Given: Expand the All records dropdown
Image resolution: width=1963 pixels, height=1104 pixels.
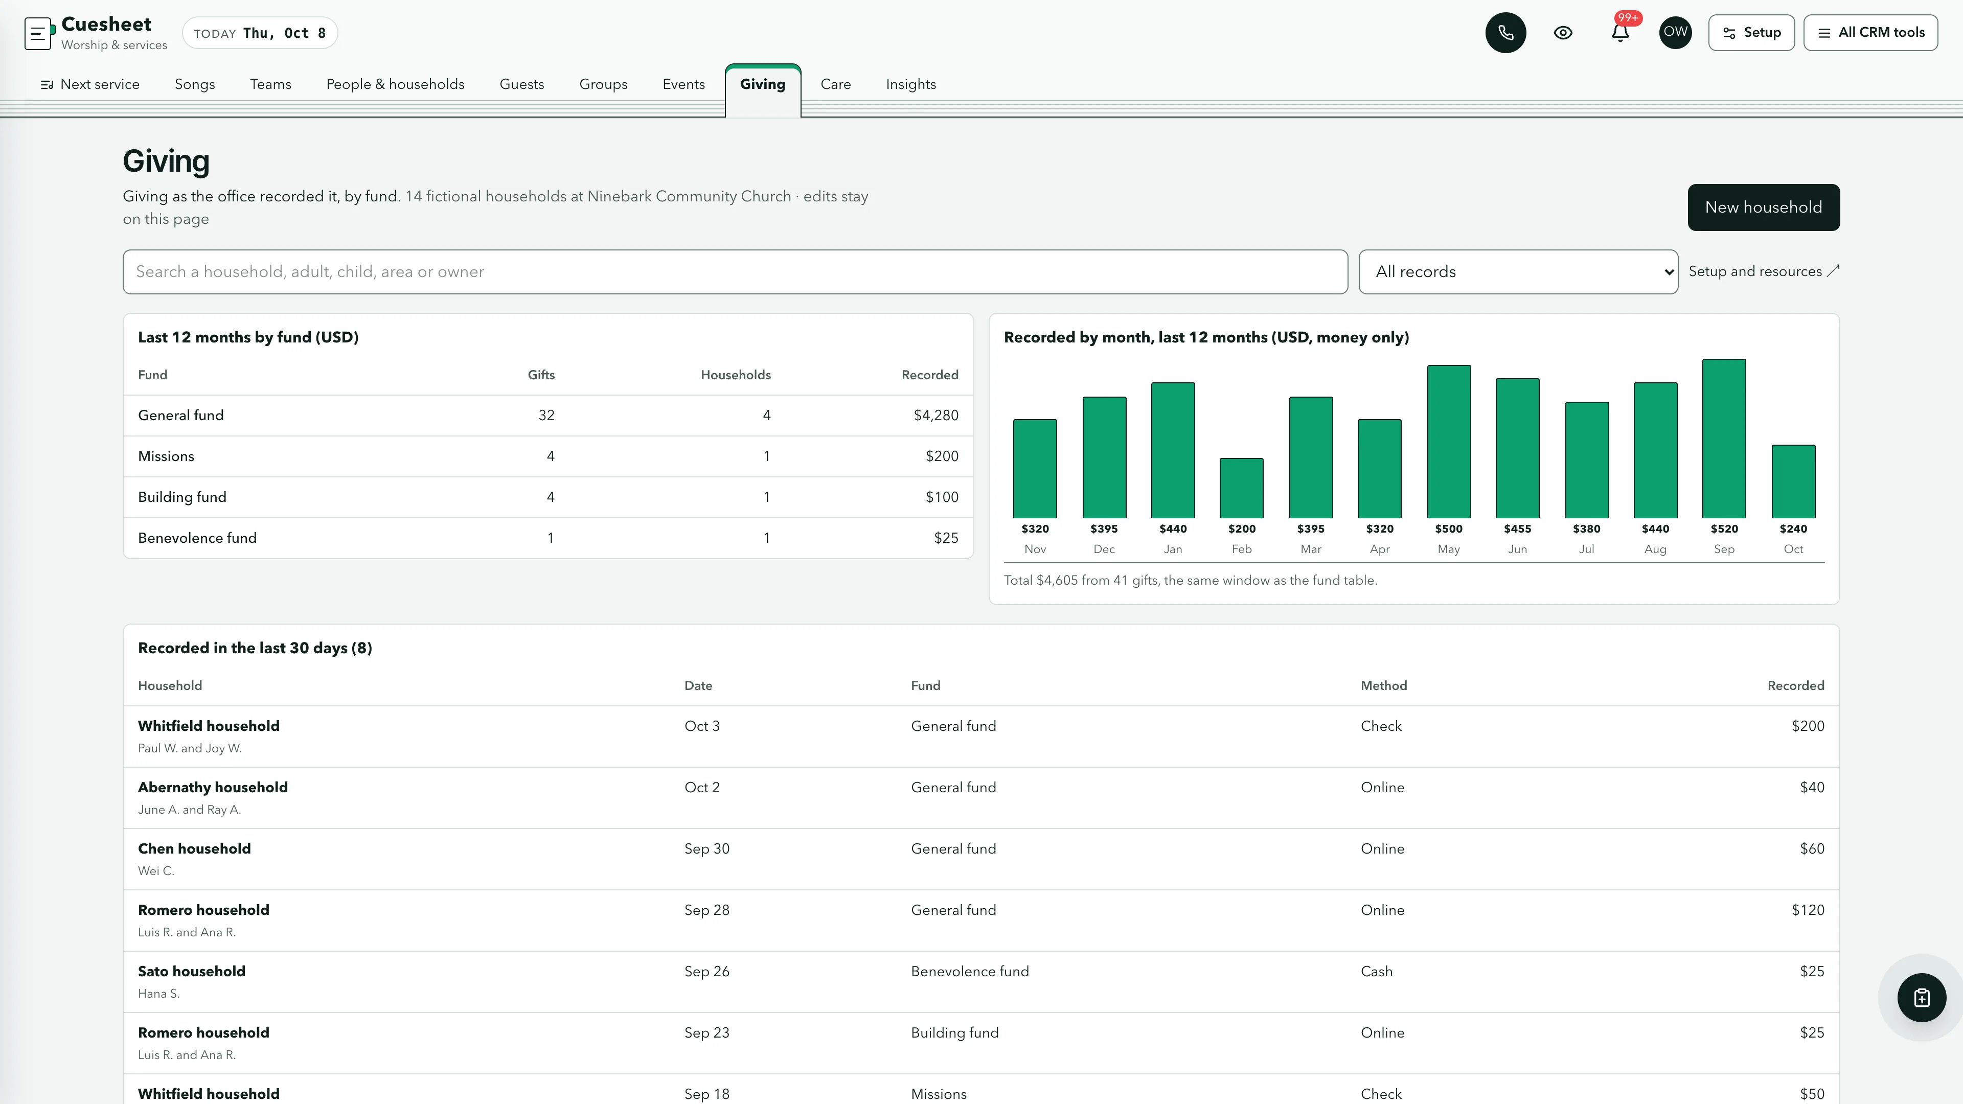Looking at the screenshot, I should coord(1518,272).
